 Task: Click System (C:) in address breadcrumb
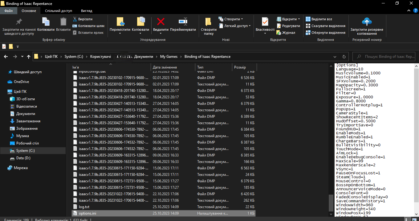click(x=74, y=57)
